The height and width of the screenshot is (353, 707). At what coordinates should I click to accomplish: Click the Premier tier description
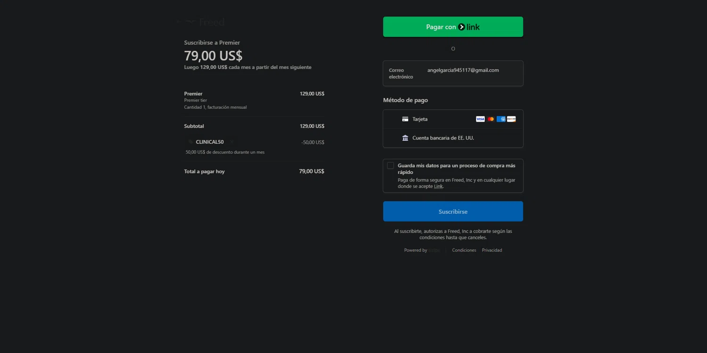coord(196,100)
